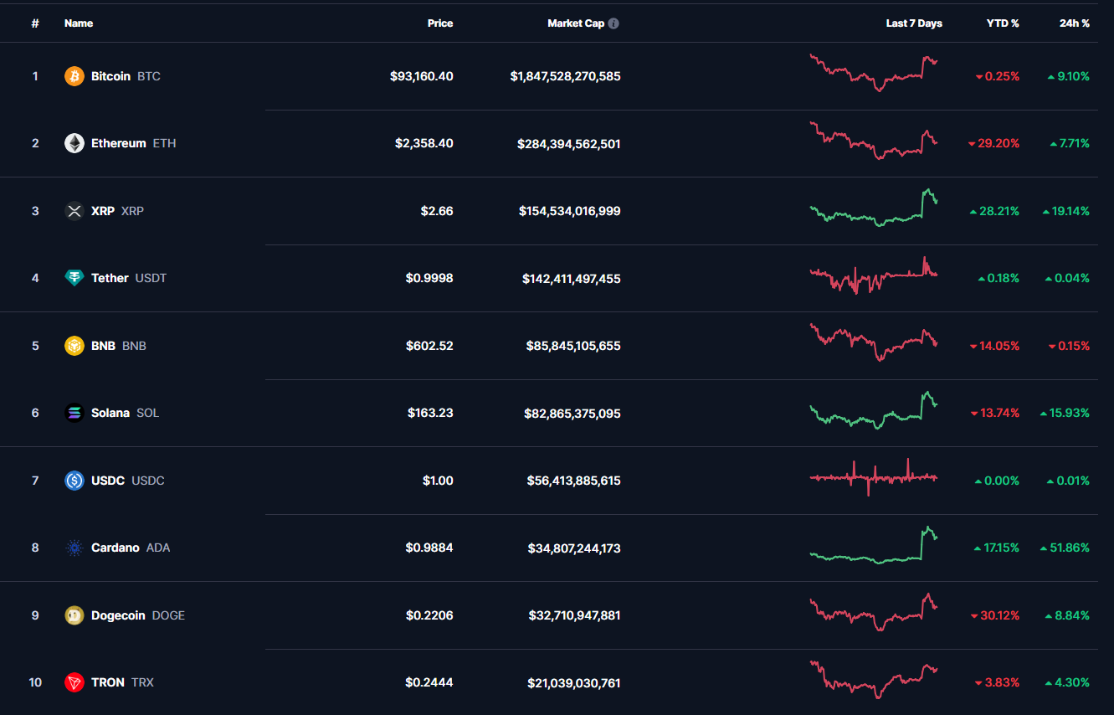The height and width of the screenshot is (715, 1114).
Task: Open the Solana name link
Action: pyautogui.click(x=110, y=413)
